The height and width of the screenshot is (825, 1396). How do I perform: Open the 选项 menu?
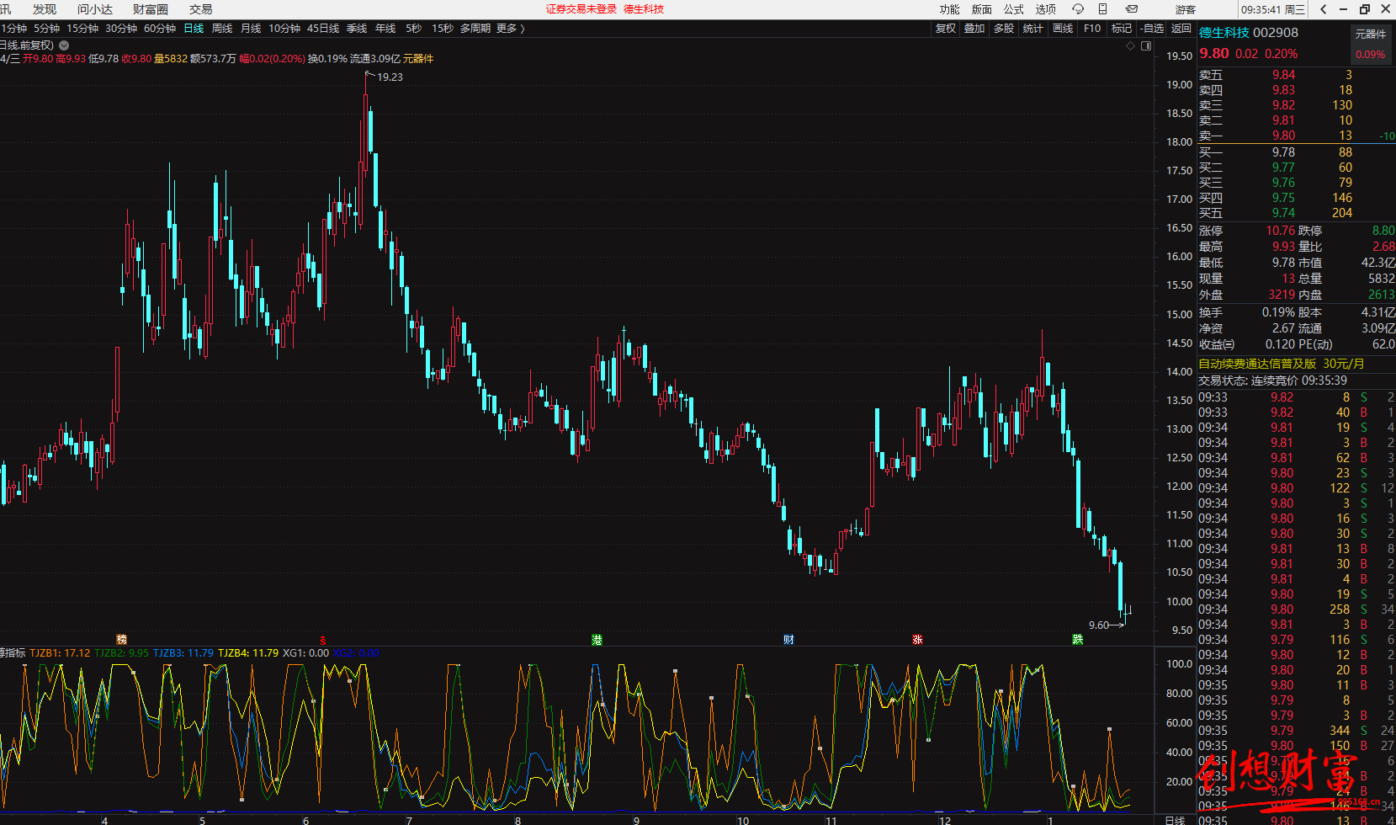click(x=1045, y=9)
